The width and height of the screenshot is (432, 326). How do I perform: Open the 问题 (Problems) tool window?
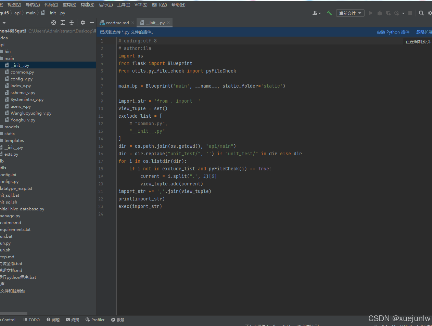(53, 320)
